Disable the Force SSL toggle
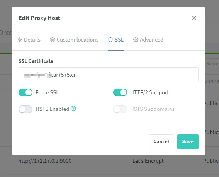 coord(25,92)
